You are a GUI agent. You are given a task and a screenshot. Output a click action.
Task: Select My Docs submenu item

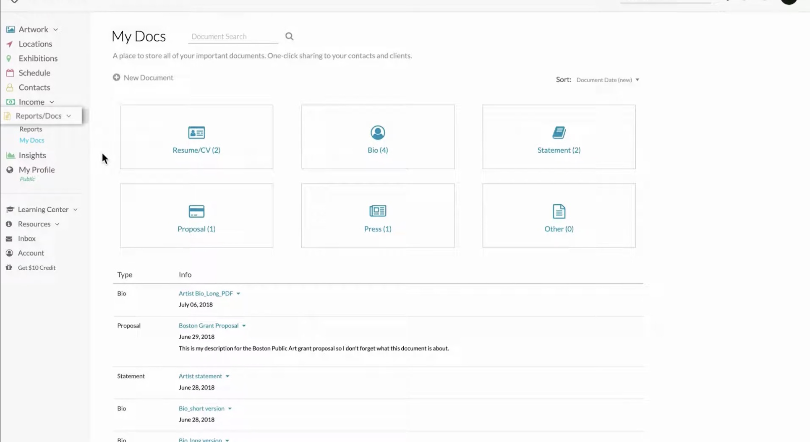(x=32, y=140)
